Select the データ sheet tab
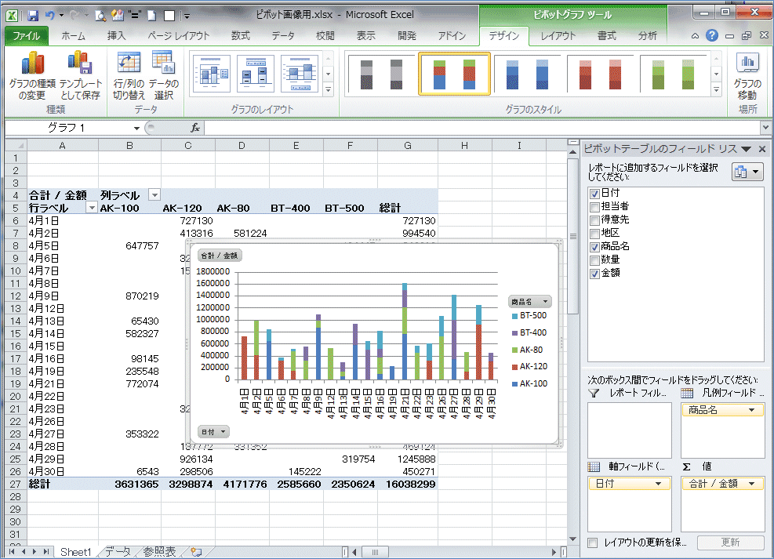Image resolution: width=774 pixels, height=559 pixels. (x=118, y=552)
